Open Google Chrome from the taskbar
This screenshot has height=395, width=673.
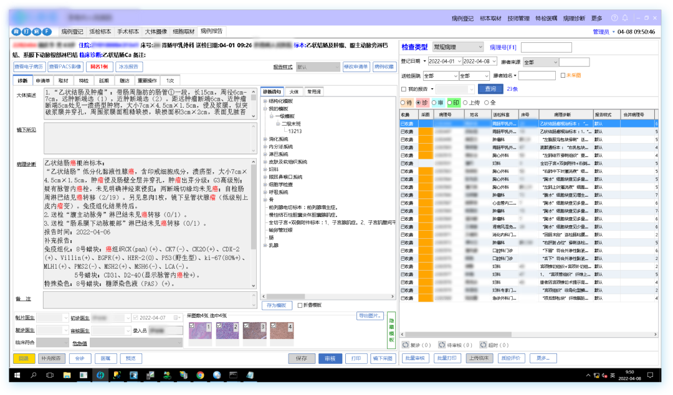200,375
